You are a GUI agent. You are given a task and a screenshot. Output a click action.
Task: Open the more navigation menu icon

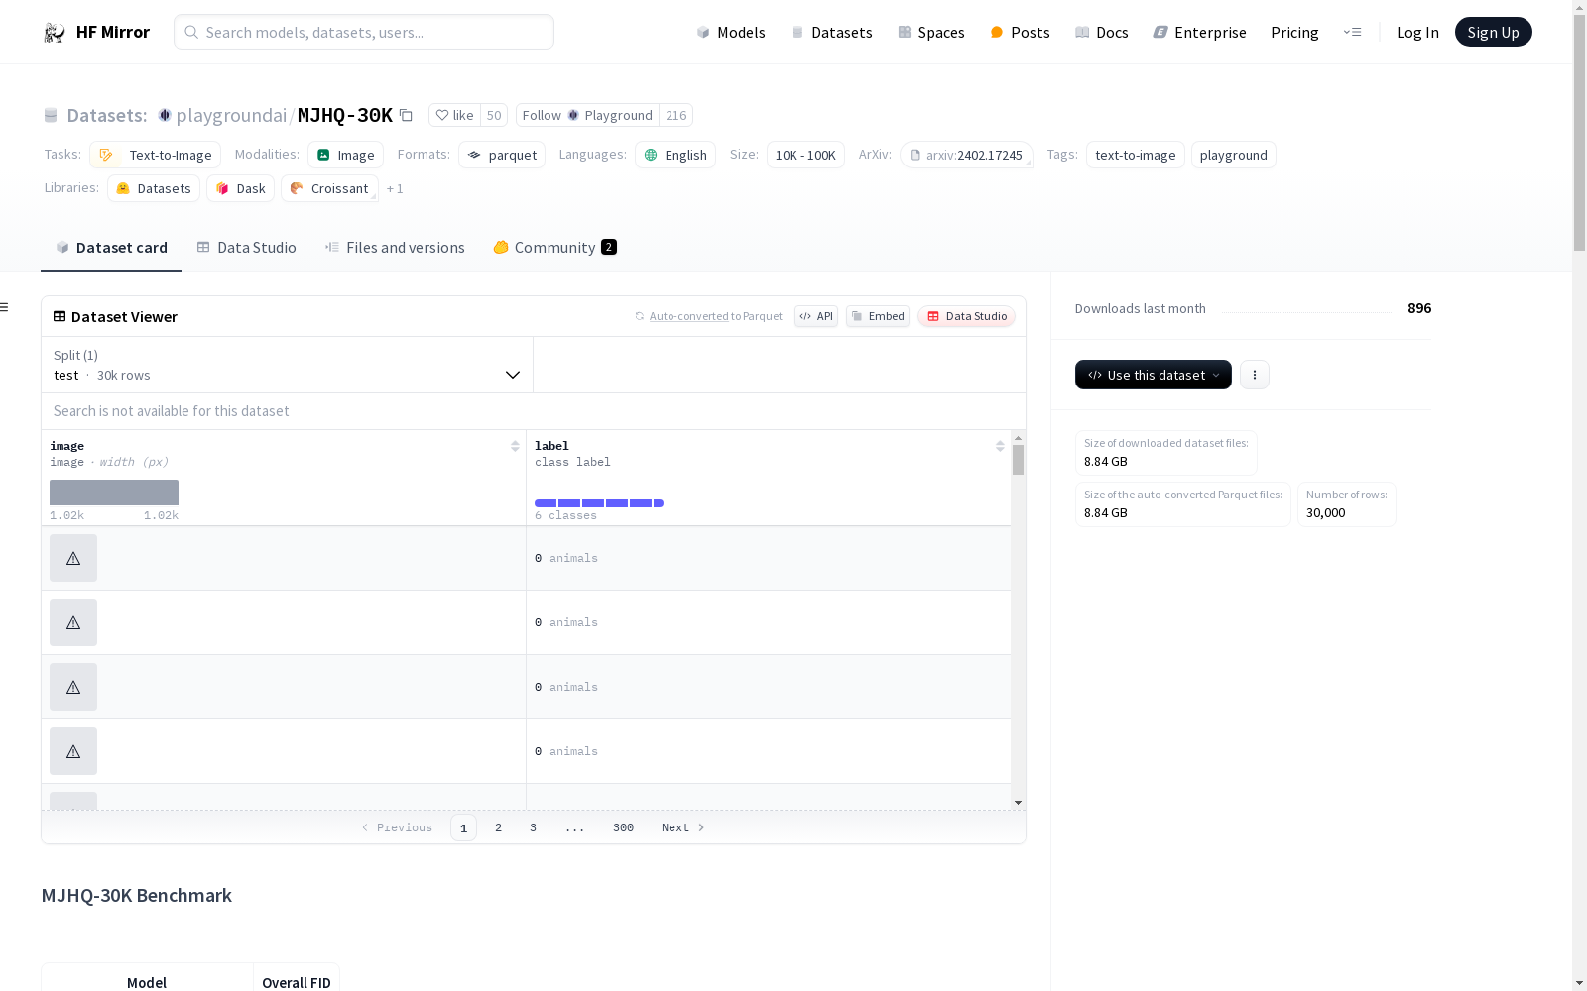point(1352,32)
